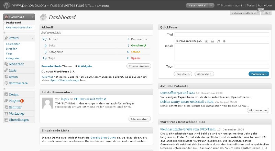Open Erstellen under Artikel
Screen dimensions: 275x151
[x=12, y=49]
